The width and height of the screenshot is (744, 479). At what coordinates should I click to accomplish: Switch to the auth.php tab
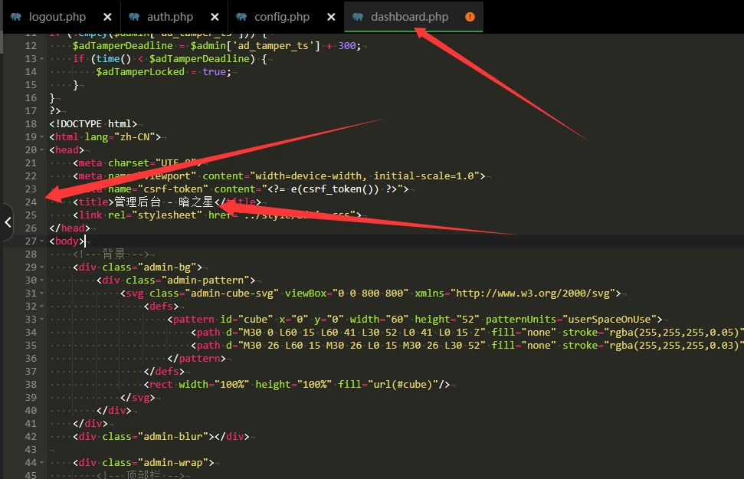[x=169, y=17]
